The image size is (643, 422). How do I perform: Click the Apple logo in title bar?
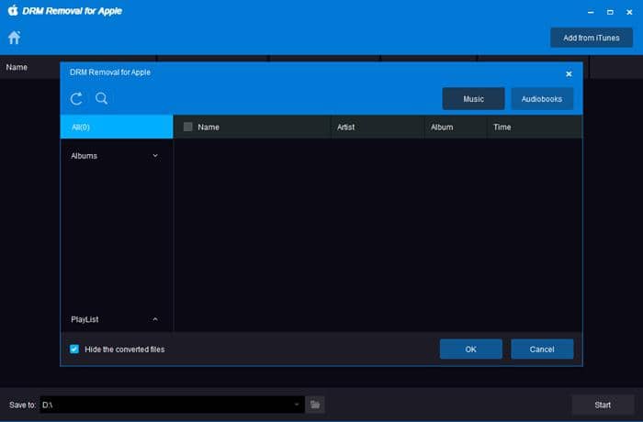(13, 11)
